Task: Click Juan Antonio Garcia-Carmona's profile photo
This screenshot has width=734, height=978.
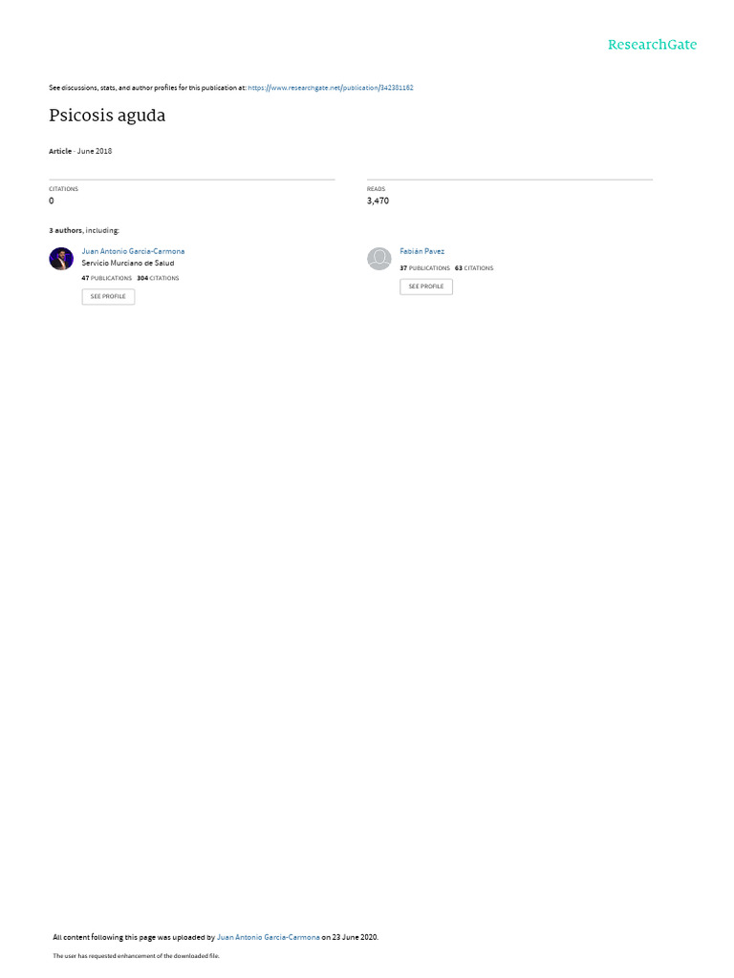Action: [61, 258]
